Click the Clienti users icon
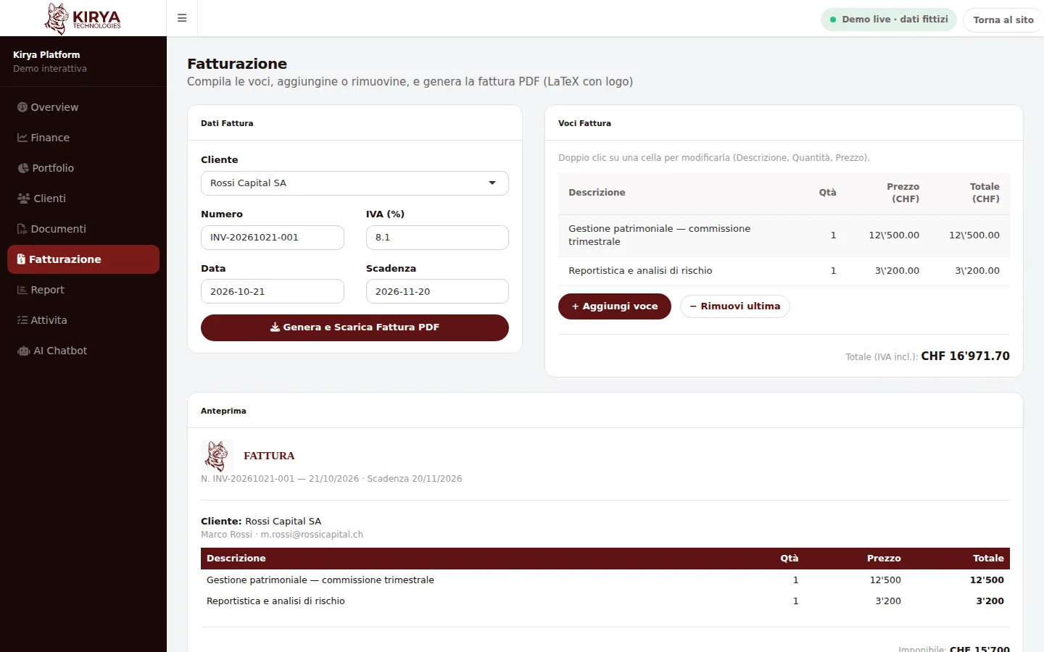 click(24, 198)
